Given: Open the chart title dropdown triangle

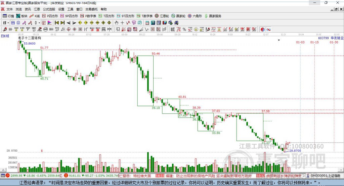Looking at the screenshot, I should point(279,40).
